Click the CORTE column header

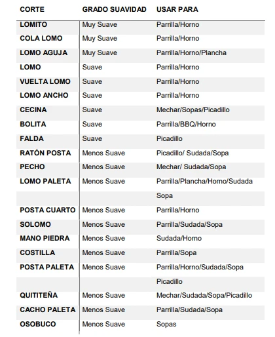tap(32, 9)
